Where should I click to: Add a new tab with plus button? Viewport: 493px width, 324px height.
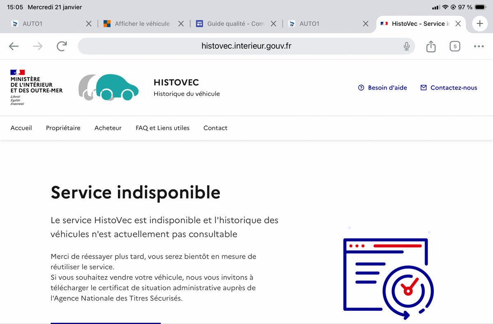coord(479,24)
